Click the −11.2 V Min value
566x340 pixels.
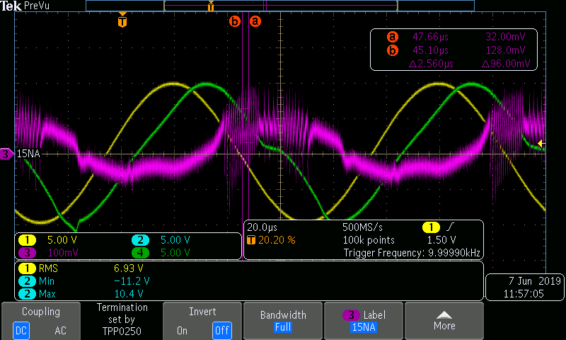pos(132,281)
